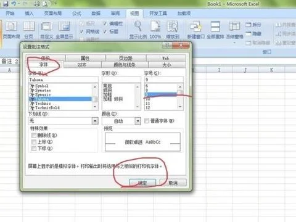Toggle the 网格线 gridlines checkbox
Image resolution: width=296 pixels, height=222 pixels.
[81, 31]
